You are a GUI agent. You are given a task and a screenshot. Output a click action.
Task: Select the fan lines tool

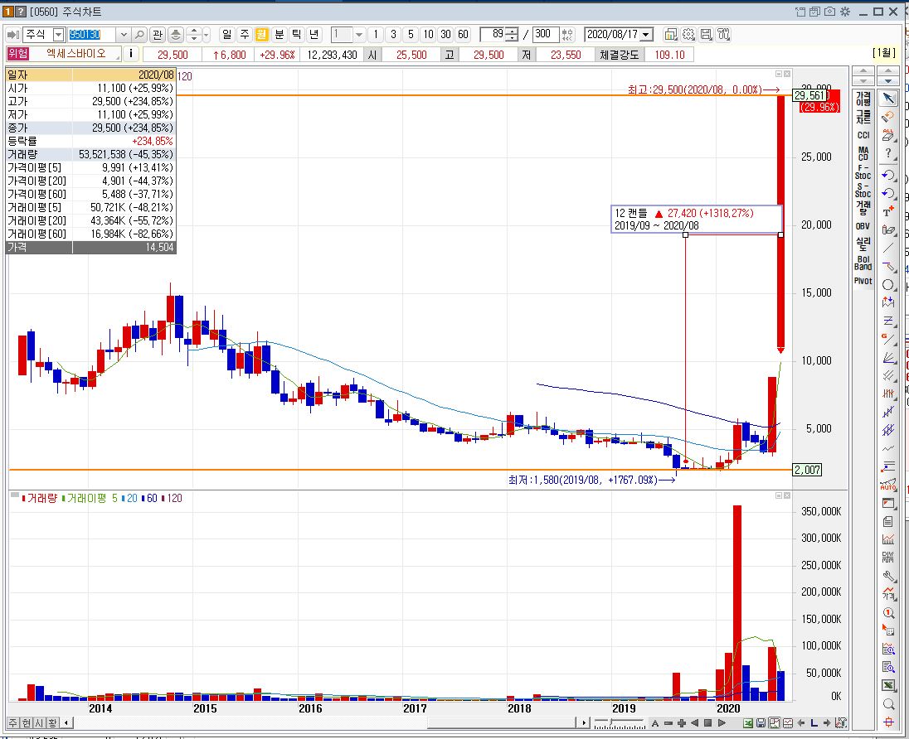tap(888, 358)
